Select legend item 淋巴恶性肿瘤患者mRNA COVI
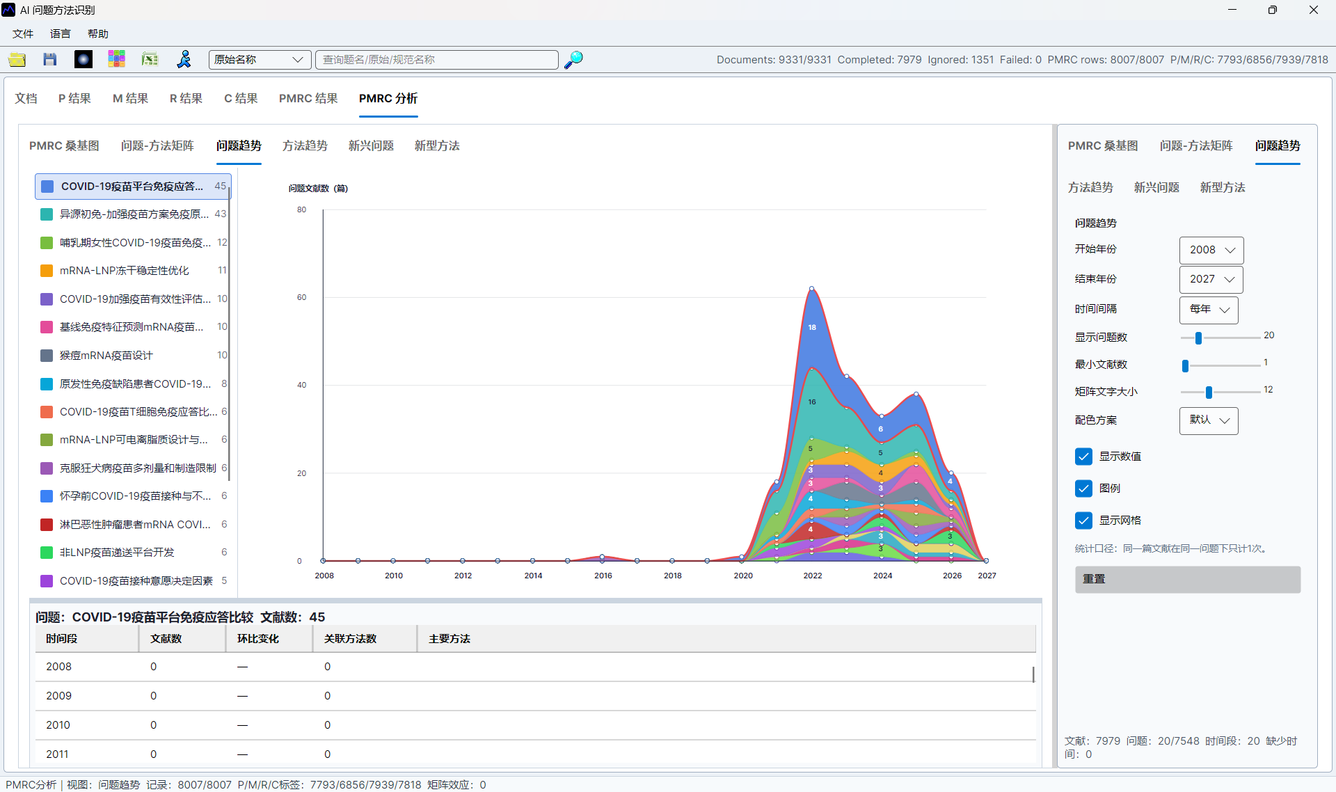Screen dimensions: 1336x792 (x=133, y=525)
